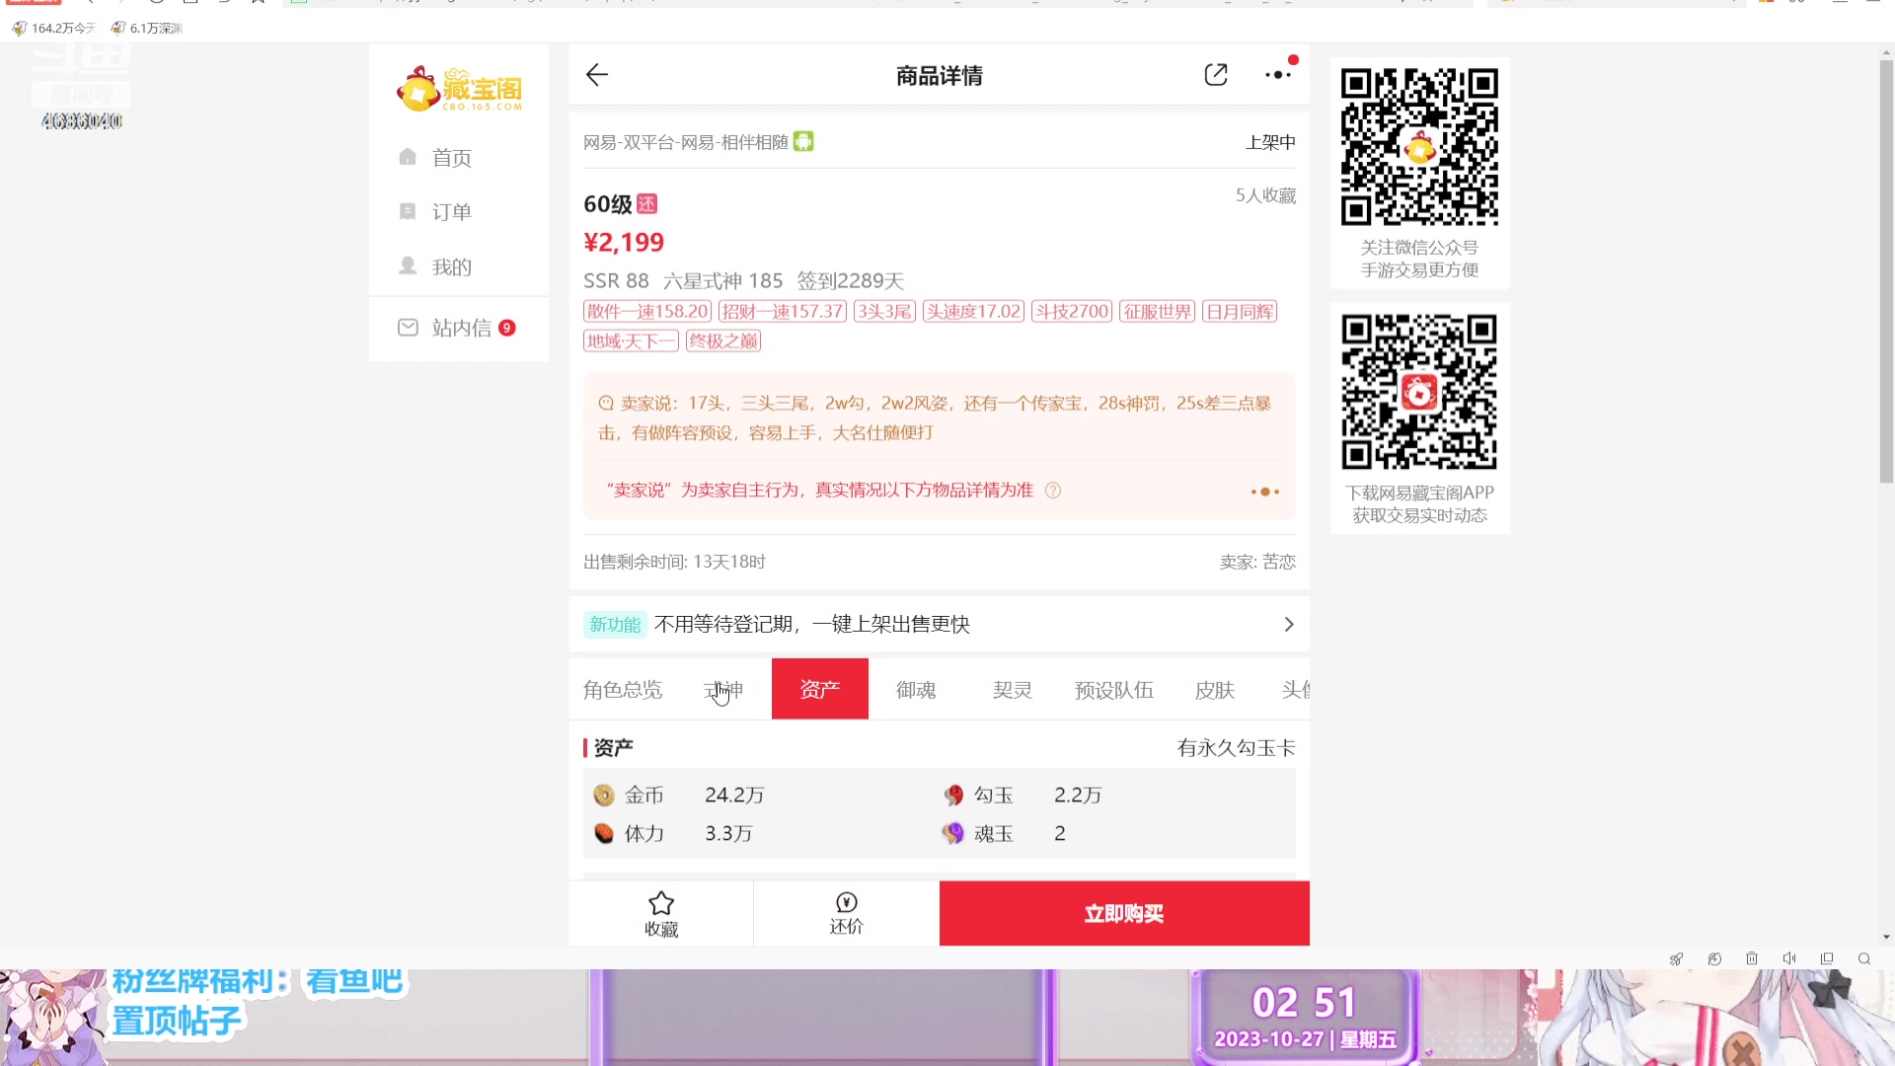Open the 164.2万今天 bookmark

(54, 28)
